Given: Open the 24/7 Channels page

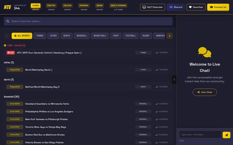Looking at the screenshot, I should click(x=152, y=7).
